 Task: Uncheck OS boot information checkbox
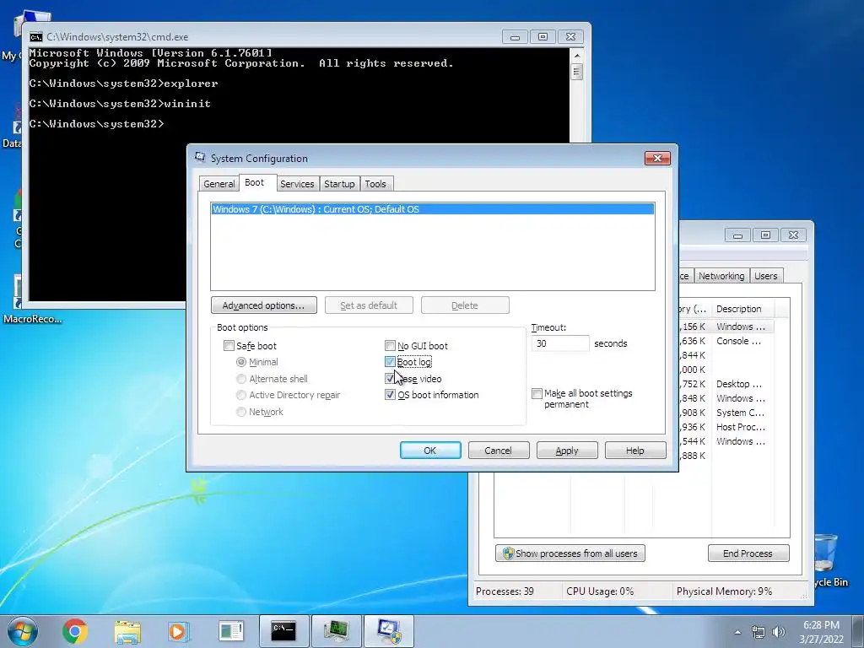390,395
